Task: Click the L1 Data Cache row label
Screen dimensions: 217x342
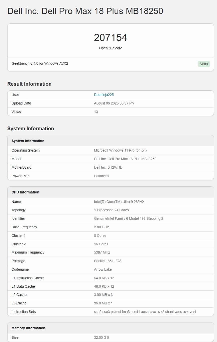Action: 23,286
